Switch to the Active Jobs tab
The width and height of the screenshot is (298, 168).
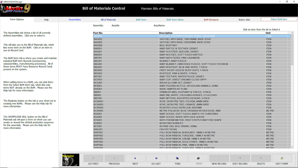point(244,20)
